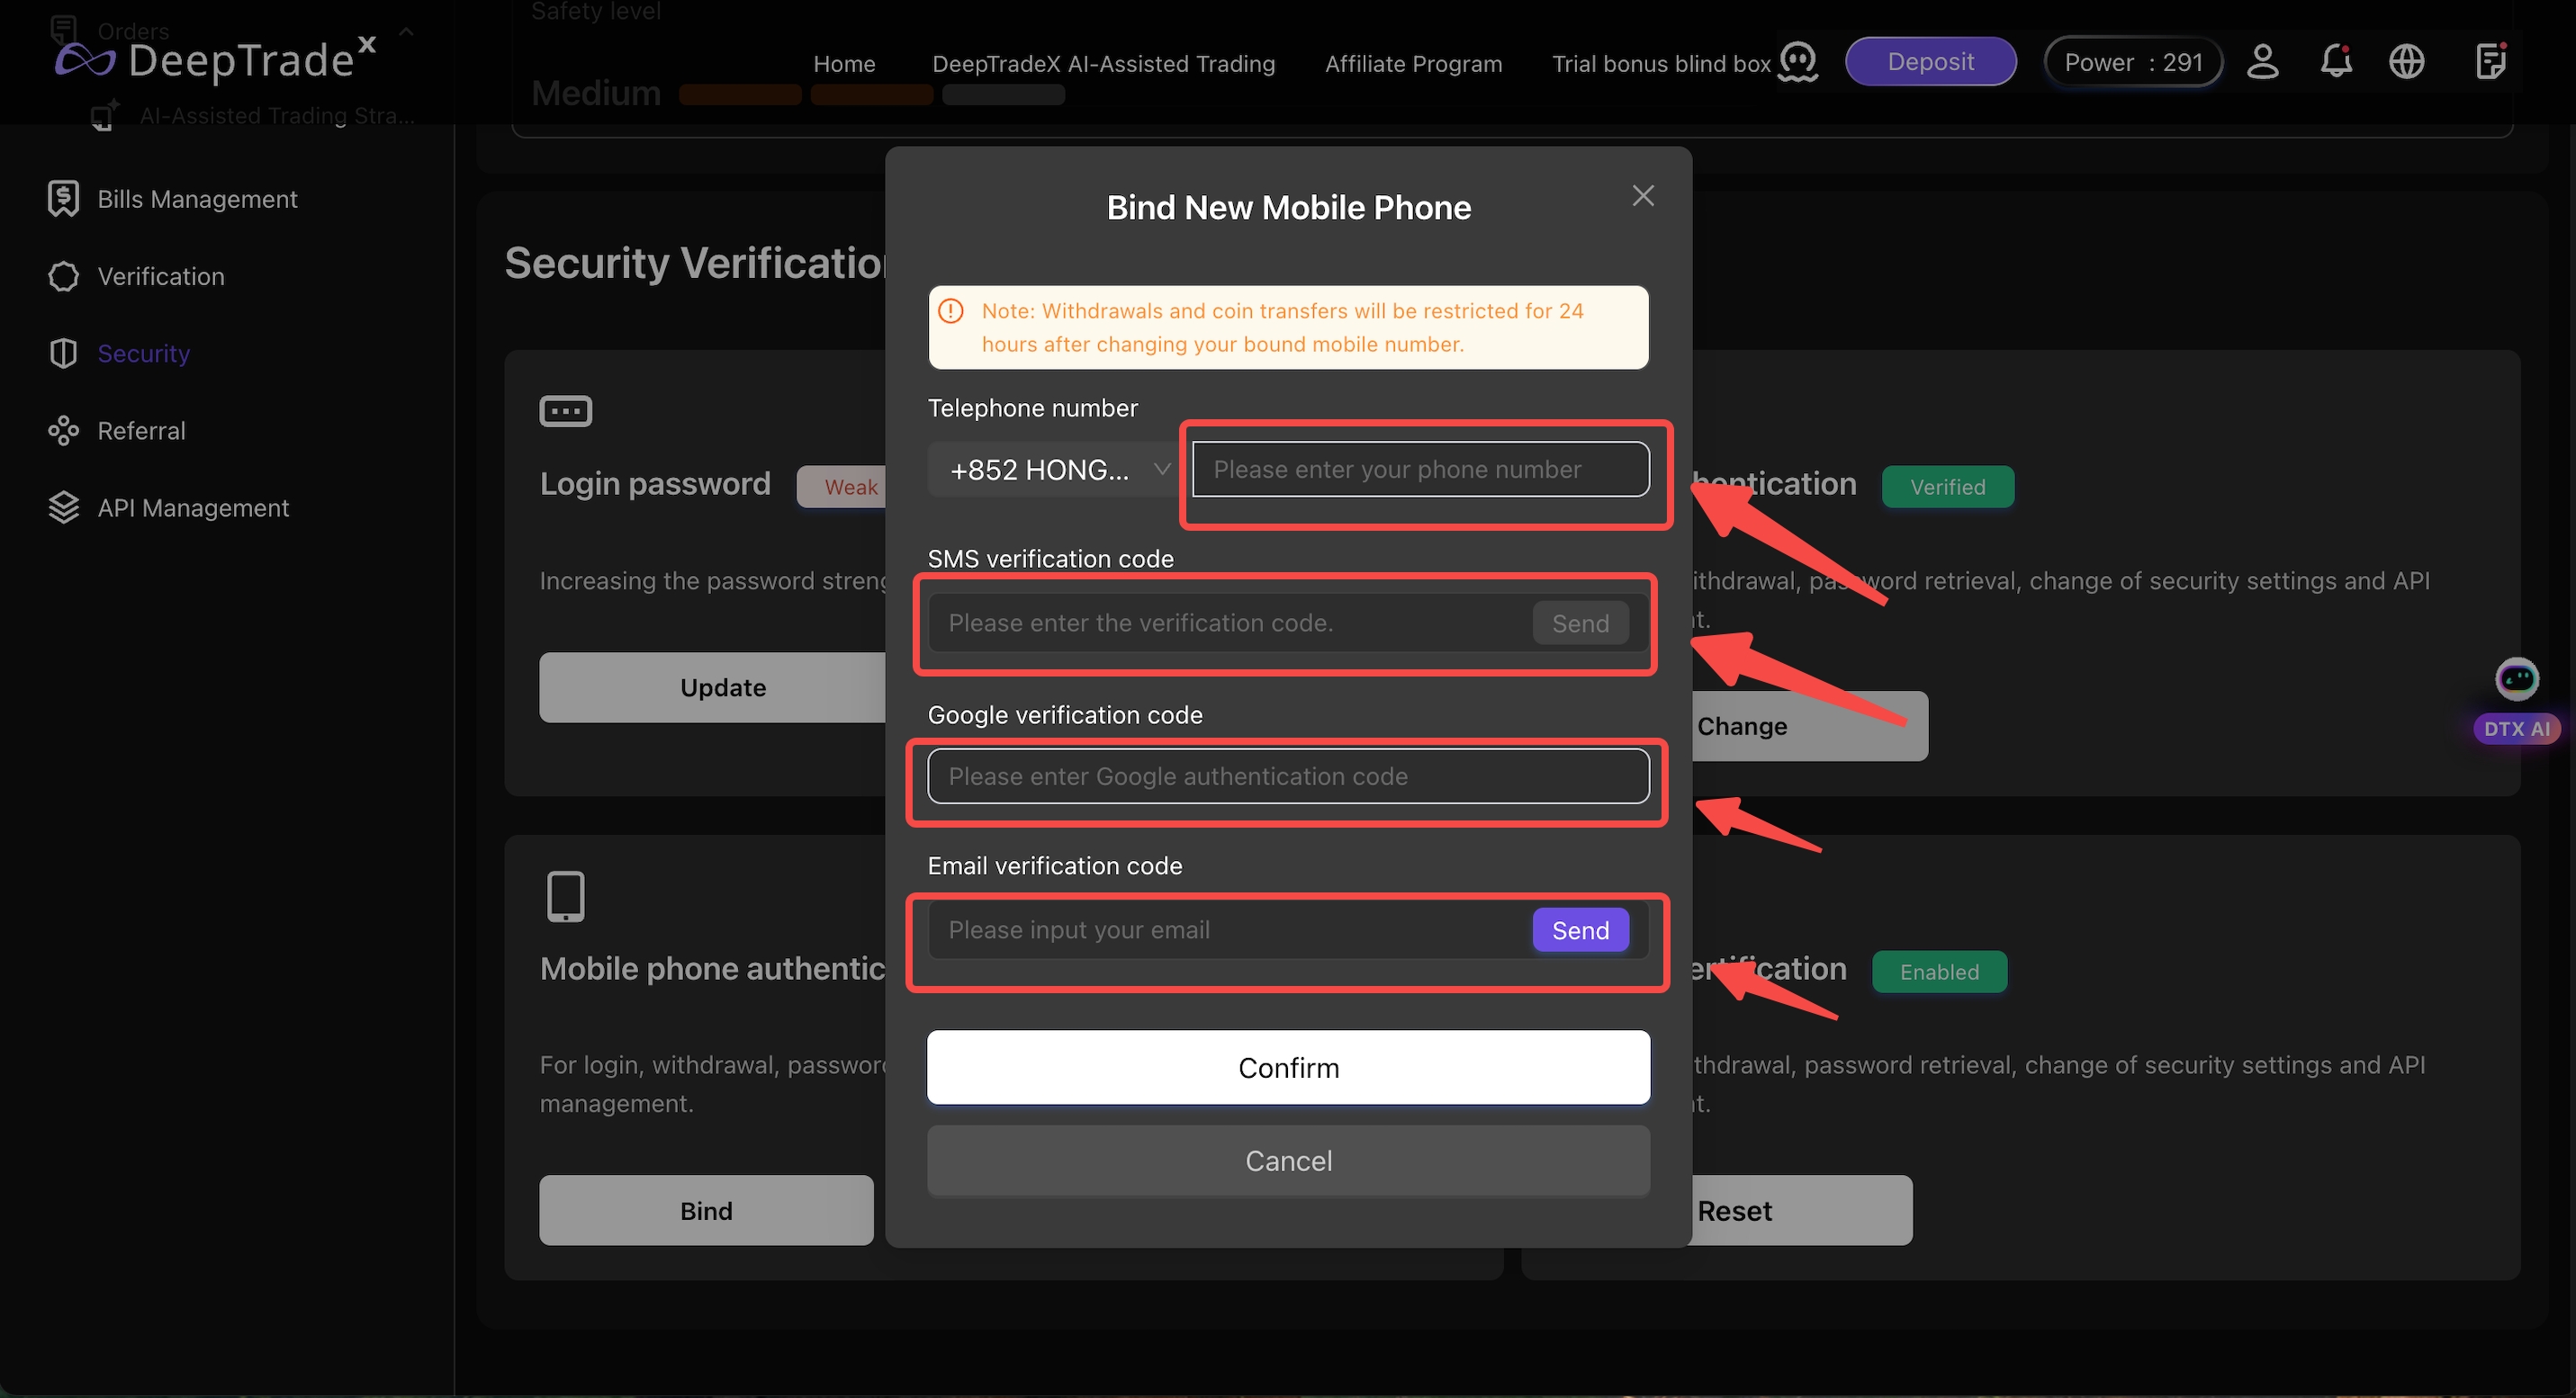Click the Verification sidebar icon
2576x1398 pixels.
[63, 277]
